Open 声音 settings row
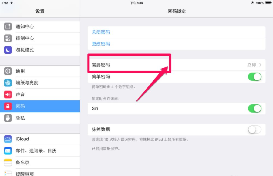The image size is (273, 176). [x=40, y=95]
